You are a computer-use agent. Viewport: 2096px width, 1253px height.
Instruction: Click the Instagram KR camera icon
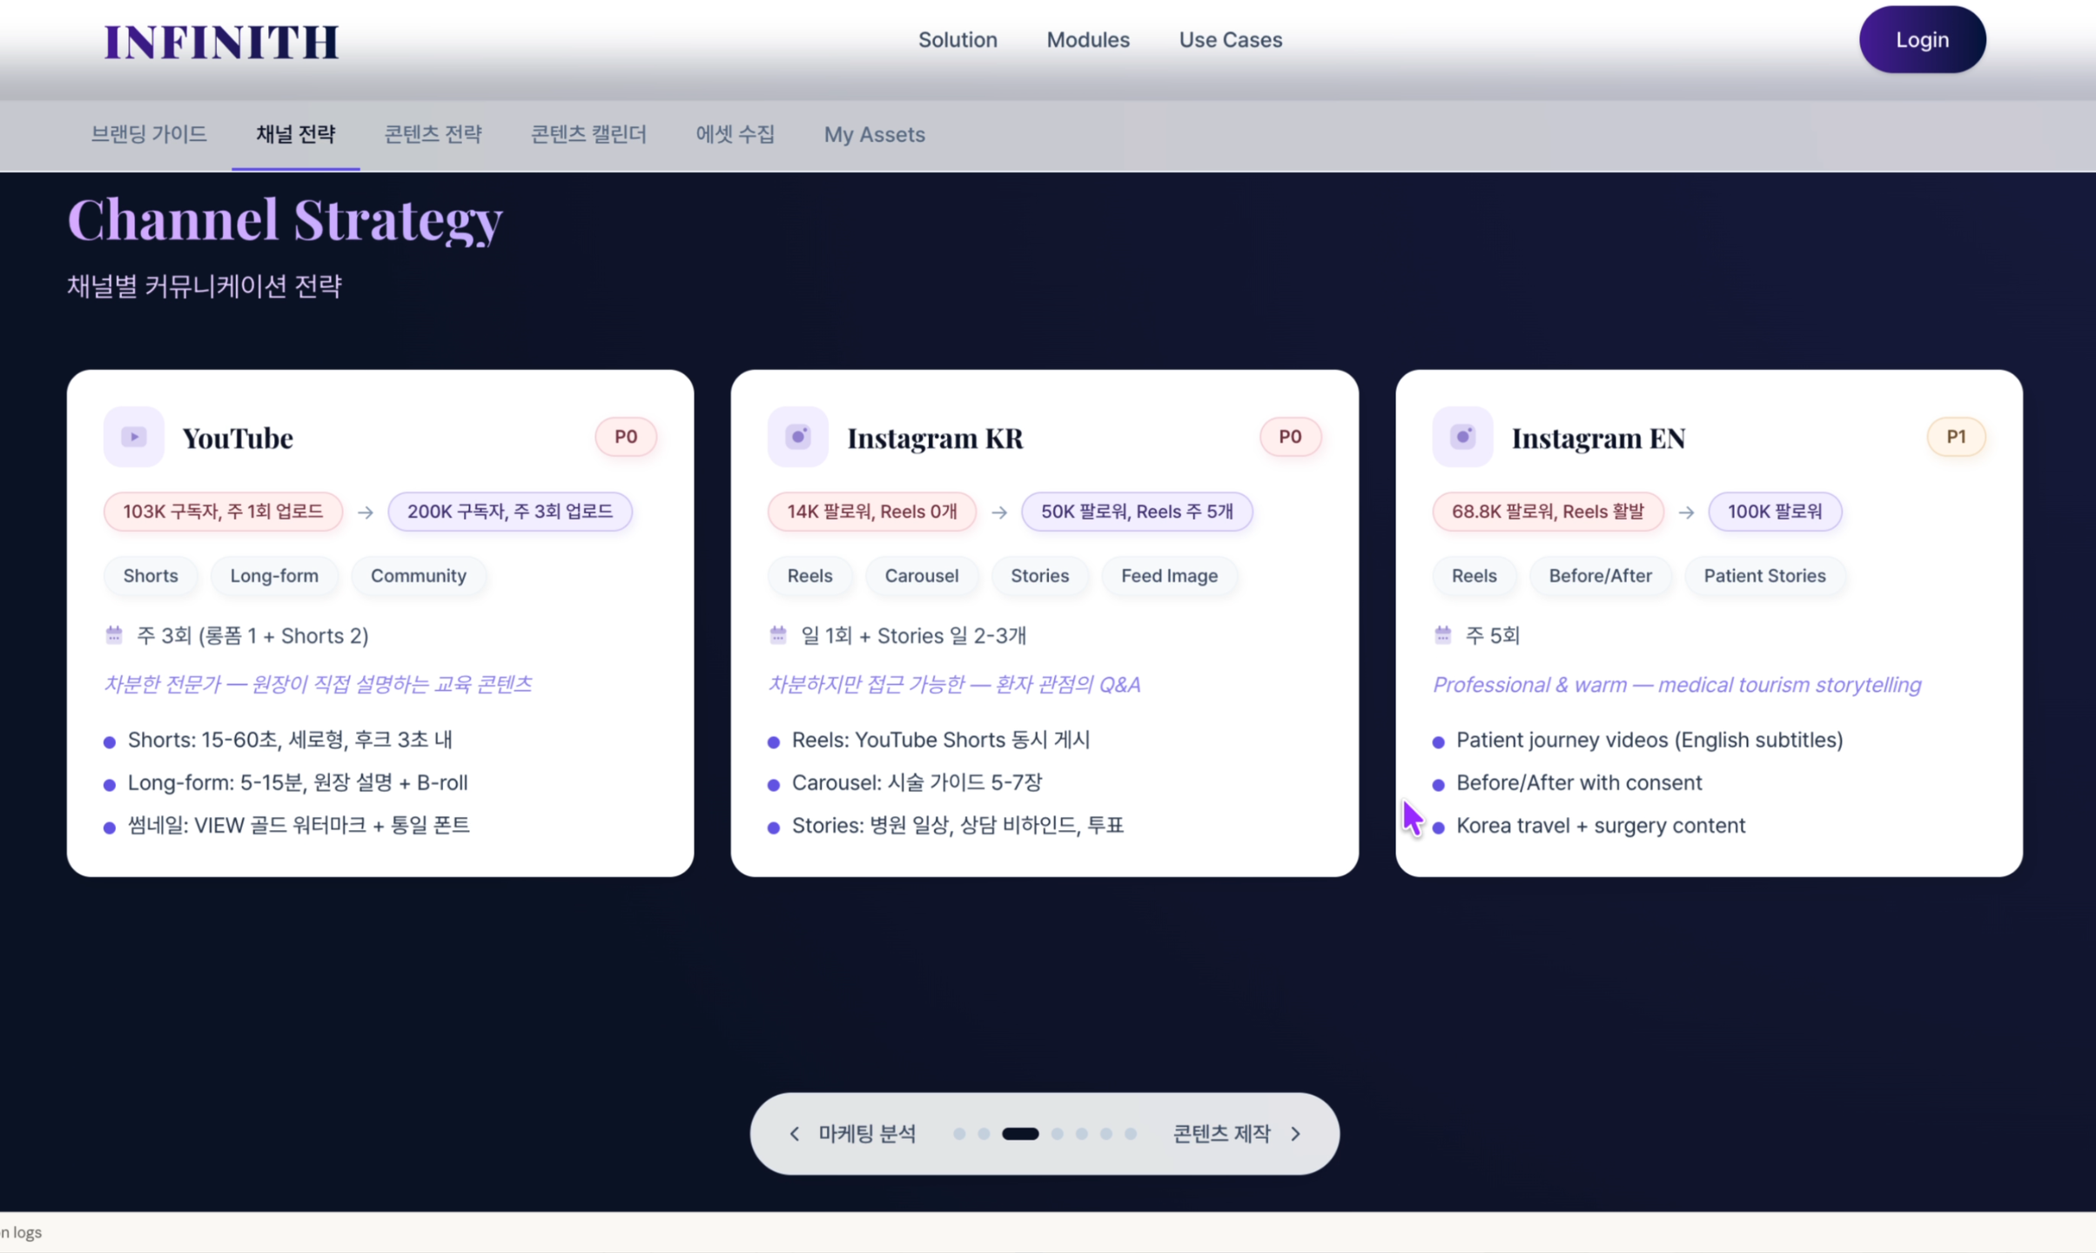(x=797, y=437)
